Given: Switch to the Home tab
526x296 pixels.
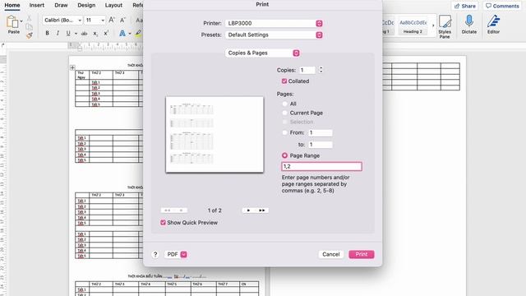Looking at the screenshot, I should [x=12, y=6].
